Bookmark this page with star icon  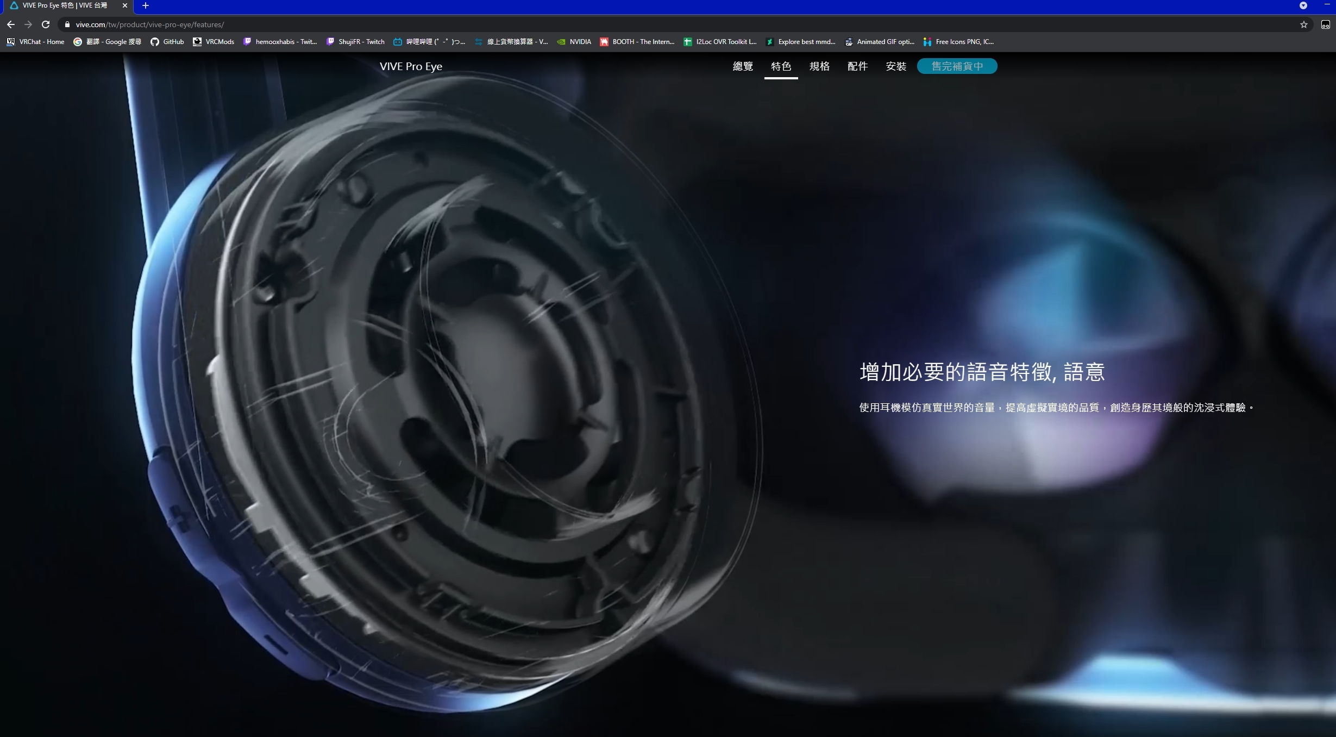point(1303,24)
